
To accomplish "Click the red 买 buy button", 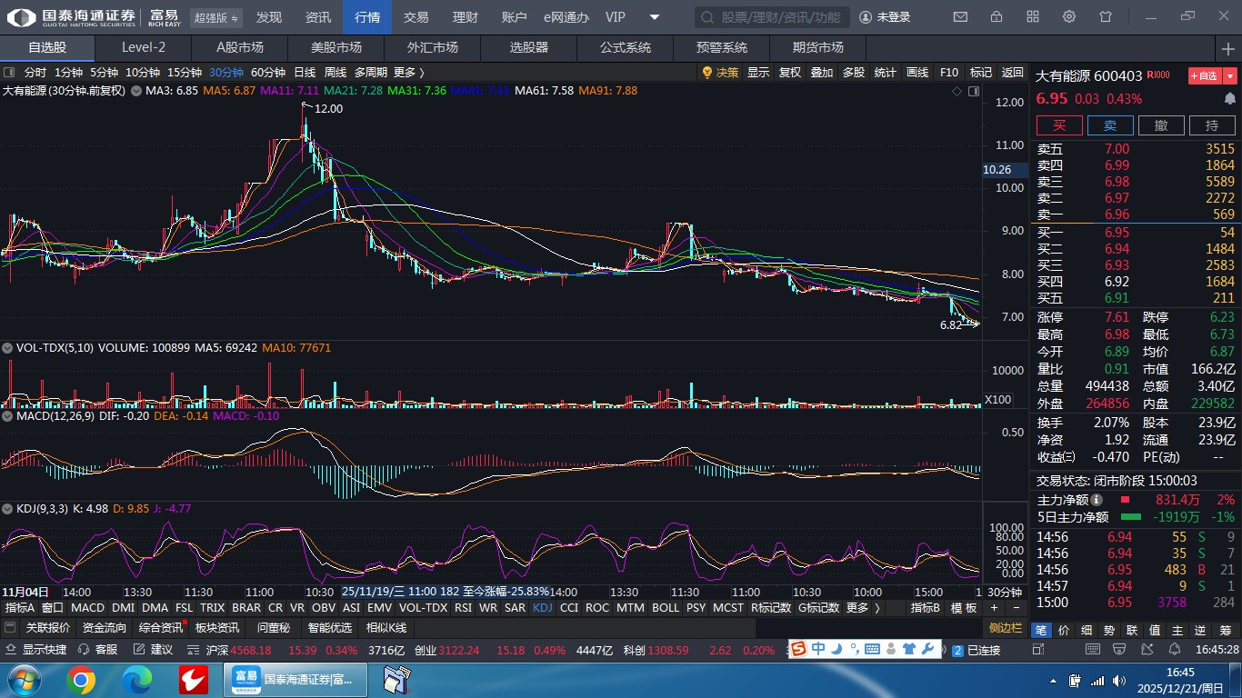I will click(x=1059, y=125).
